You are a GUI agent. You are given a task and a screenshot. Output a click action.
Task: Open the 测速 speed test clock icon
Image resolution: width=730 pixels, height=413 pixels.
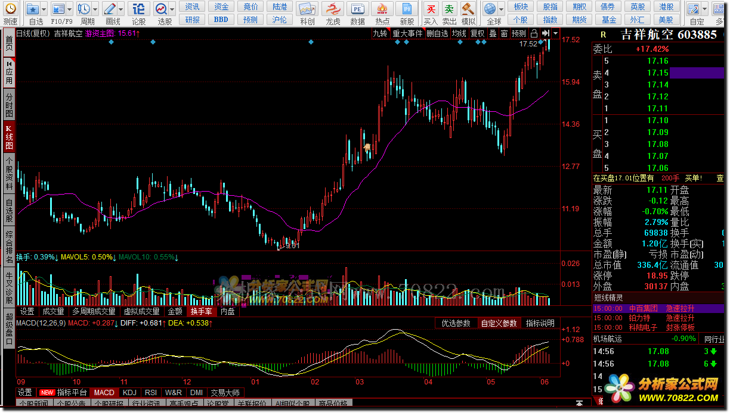click(10, 9)
